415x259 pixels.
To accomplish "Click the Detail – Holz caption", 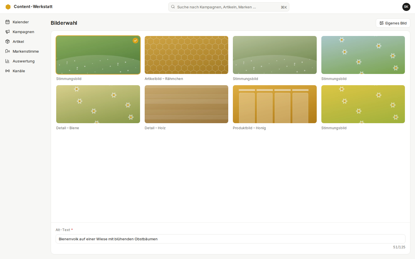I will [155, 128].
